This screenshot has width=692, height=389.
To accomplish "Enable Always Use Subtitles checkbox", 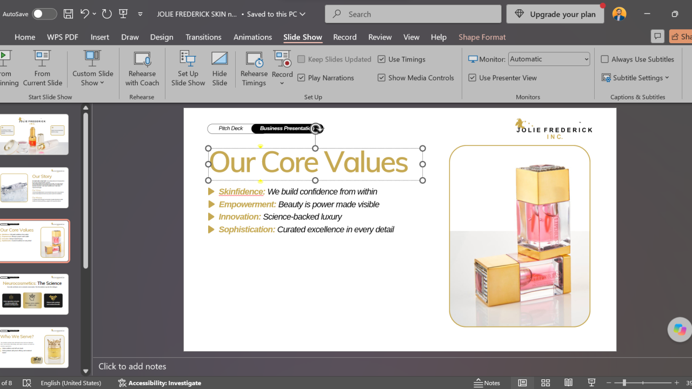I will [x=605, y=59].
